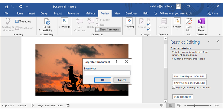Click the proofing errors icon in status bar
This screenshot has width=223, height=111.
pyautogui.click(x=32, y=106)
